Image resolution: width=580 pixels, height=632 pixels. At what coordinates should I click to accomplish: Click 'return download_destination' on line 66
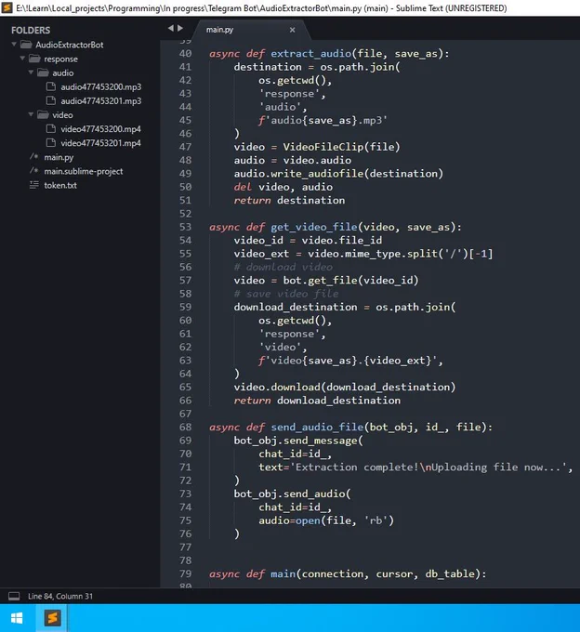(x=317, y=401)
